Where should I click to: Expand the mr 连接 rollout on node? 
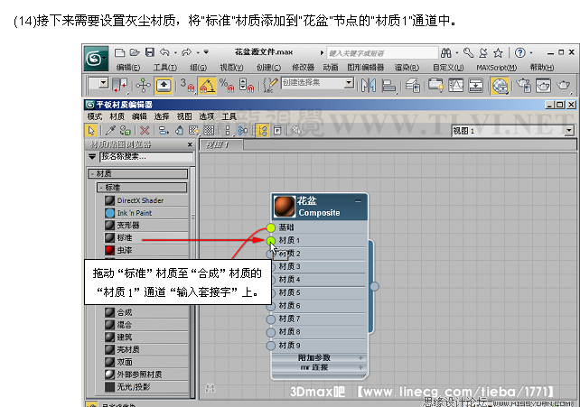coord(360,367)
